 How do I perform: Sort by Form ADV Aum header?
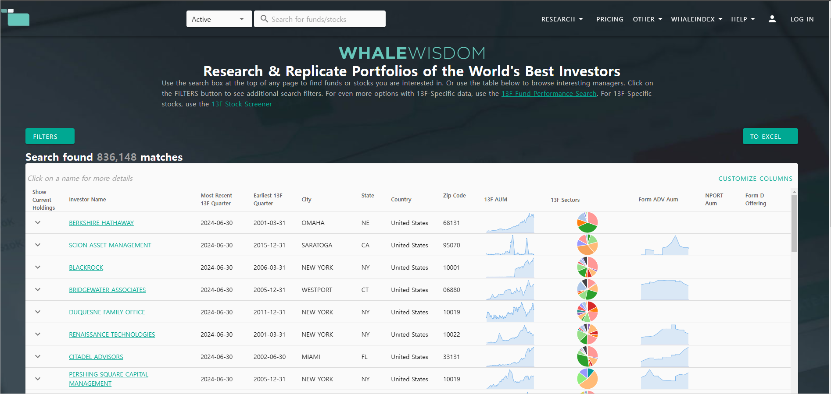click(x=658, y=199)
